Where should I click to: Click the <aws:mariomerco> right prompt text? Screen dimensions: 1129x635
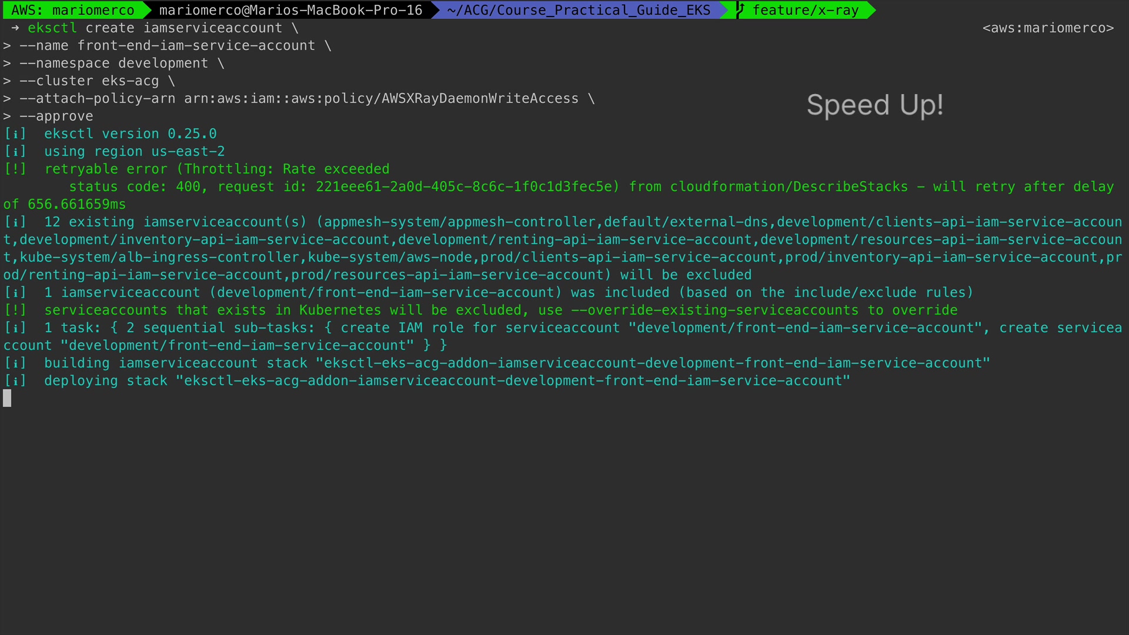click(1048, 28)
